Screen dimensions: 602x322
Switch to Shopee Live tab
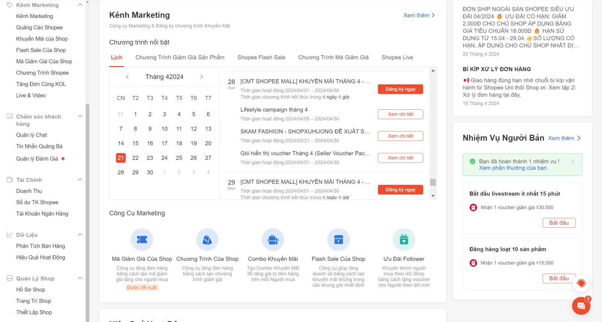[397, 57]
